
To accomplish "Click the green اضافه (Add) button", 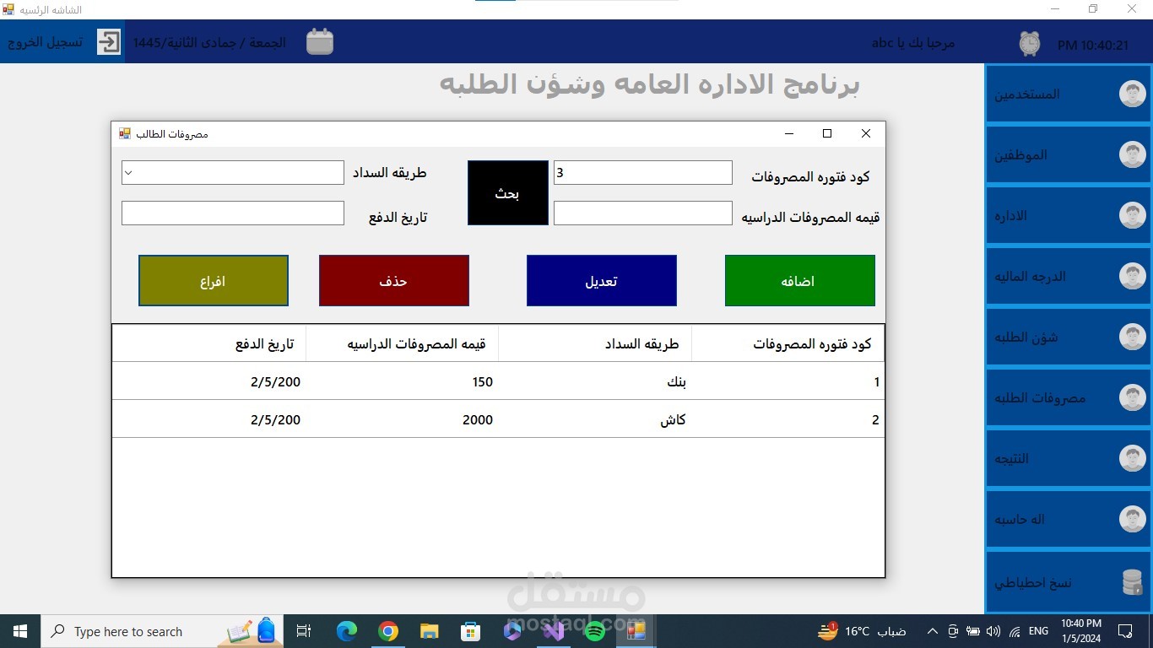I will click(799, 281).
